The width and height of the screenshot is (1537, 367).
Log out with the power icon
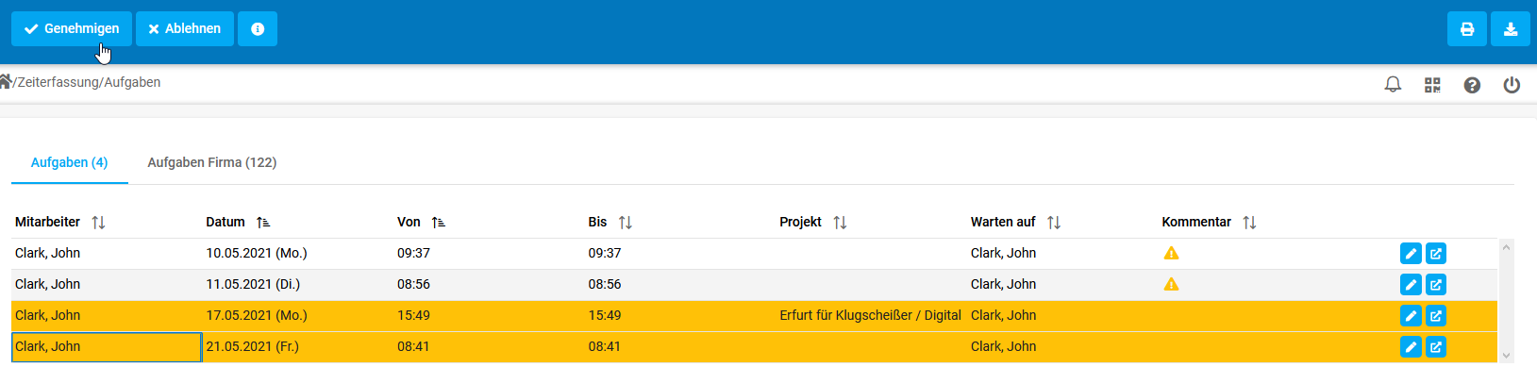pos(1512,85)
